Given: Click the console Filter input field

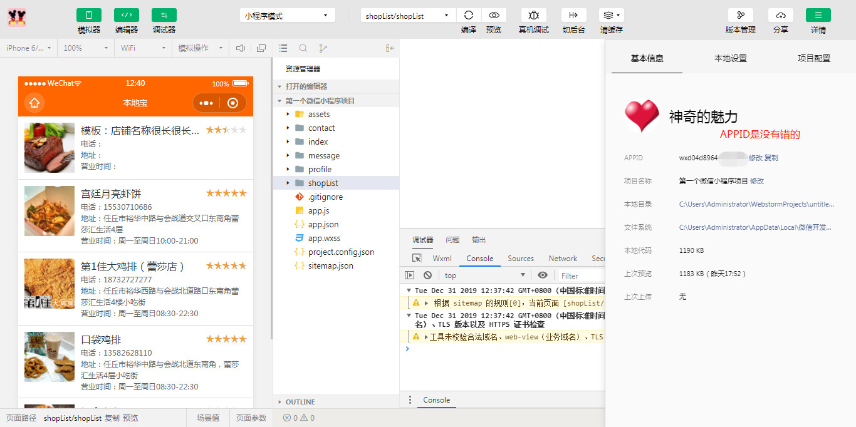Looking at the screenshot, I should coord(581,275).
